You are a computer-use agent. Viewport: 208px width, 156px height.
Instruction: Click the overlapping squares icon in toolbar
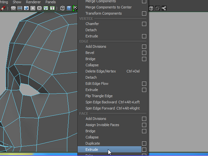[x=157, y=8]
